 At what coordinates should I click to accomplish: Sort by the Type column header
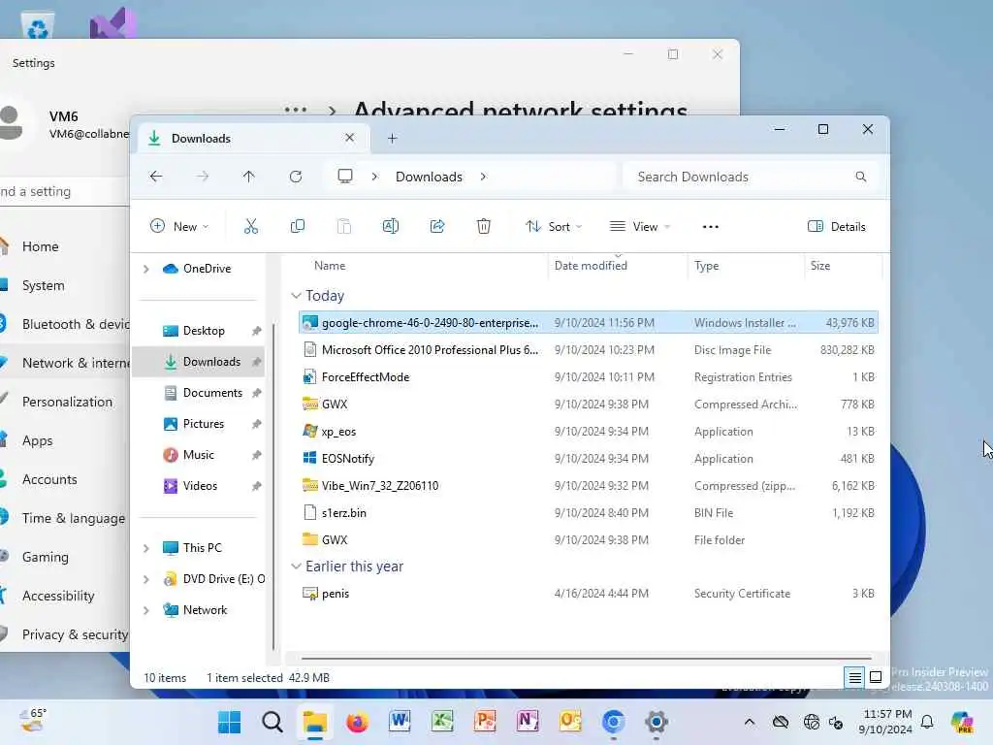tap(746, 266)
